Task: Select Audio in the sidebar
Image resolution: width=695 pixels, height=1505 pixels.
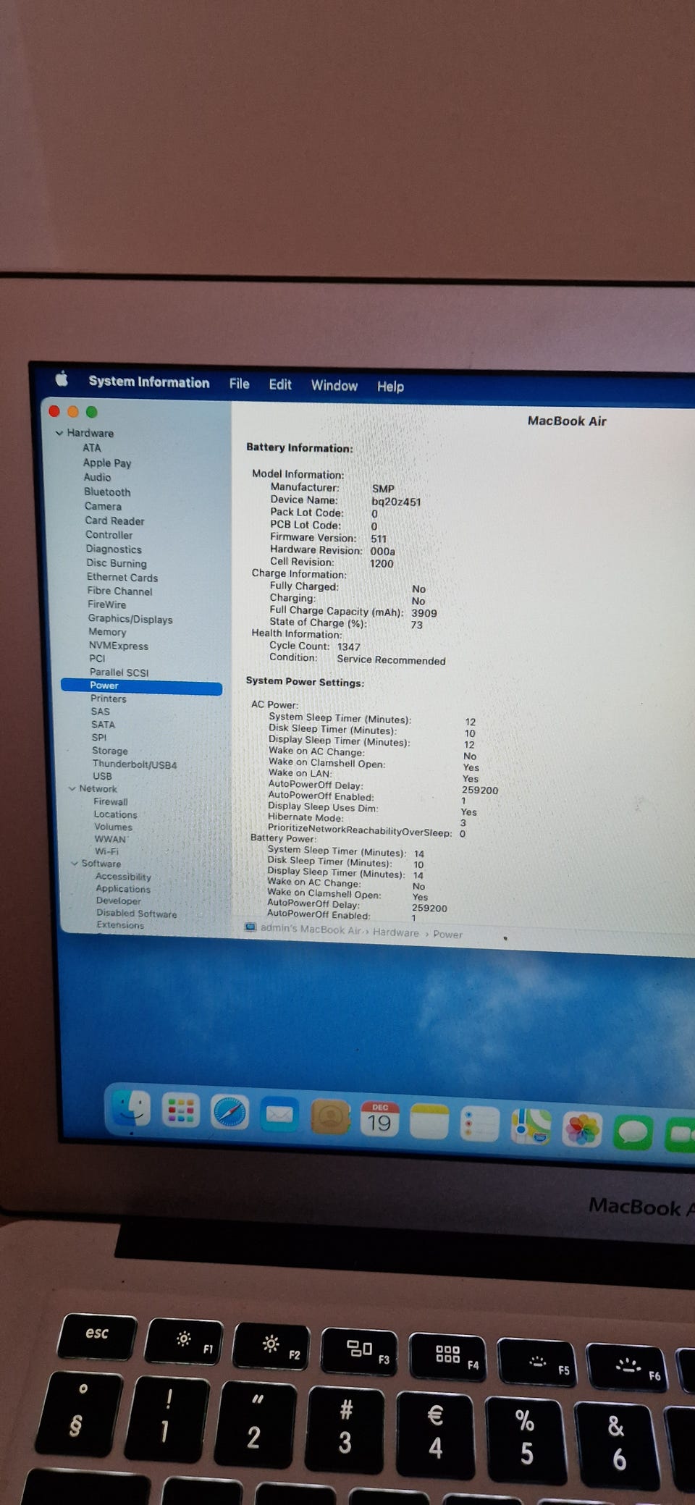Action: click(97, 477)
